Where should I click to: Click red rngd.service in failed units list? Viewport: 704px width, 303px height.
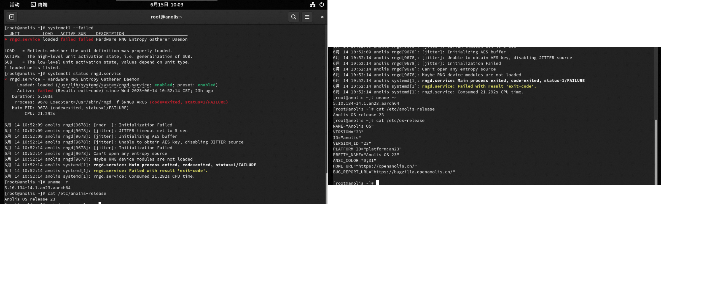point(25,39)
